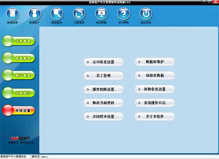
Task: Open the 客户管理 sidebar section
Action: pyautogui.click(x=19, y=75)
